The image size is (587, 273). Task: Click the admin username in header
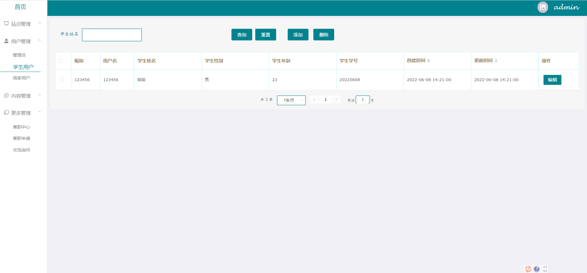(x=567, y=7)
